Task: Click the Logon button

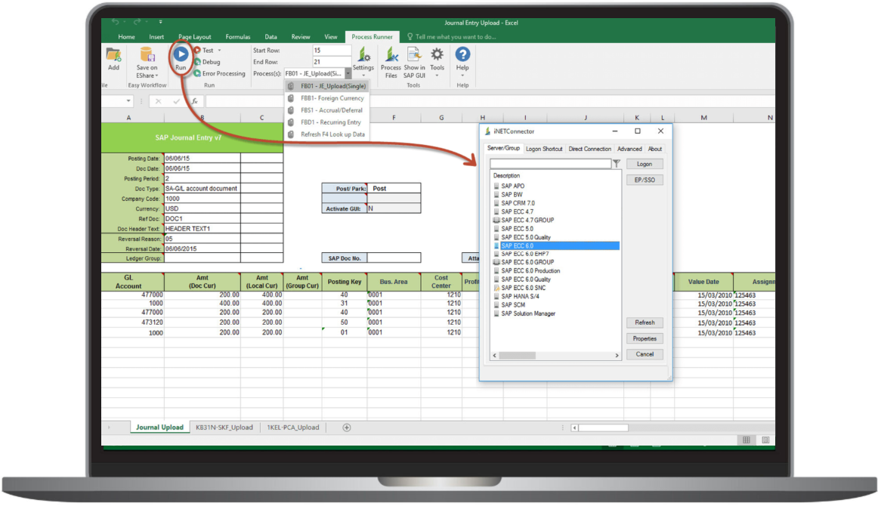Action: (x=645, y=164)
